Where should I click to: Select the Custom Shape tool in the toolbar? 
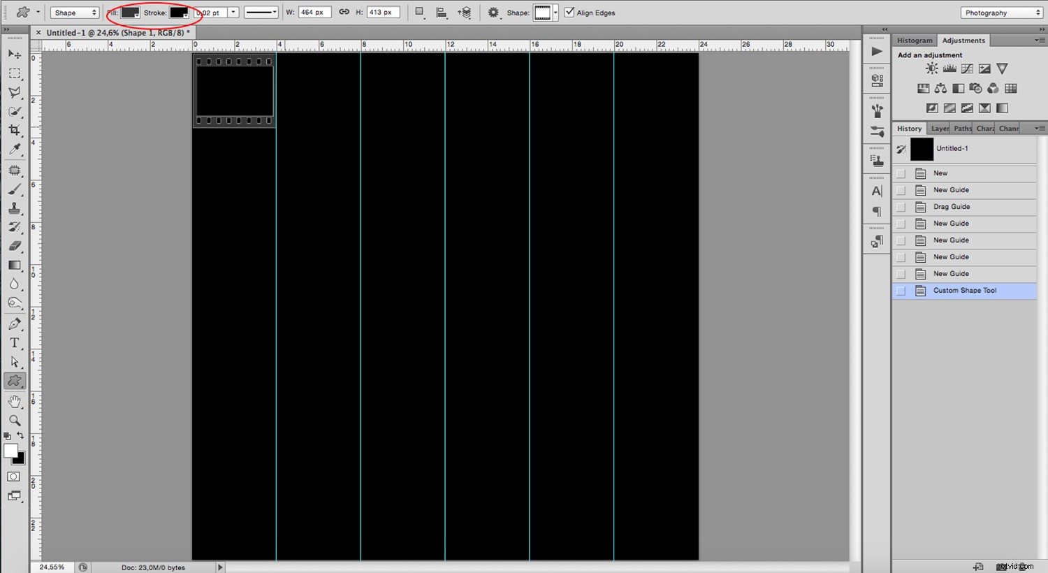[15, 380]
